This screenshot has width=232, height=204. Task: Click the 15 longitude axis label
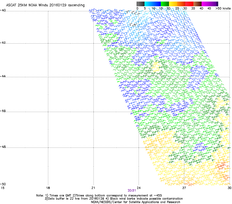click(x=3, y=188)
